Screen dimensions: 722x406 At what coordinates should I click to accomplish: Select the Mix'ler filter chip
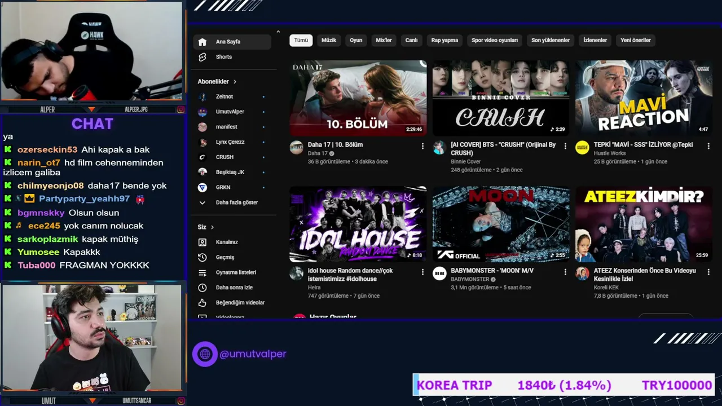(384, 40)
